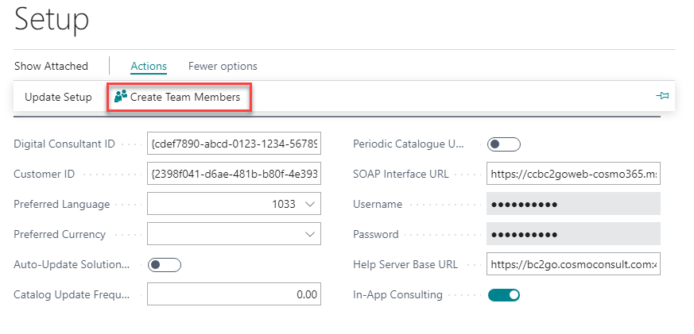The height and width of the screenshot is (334, 694).
Task: Click the Password masked field
Action: 572,235
